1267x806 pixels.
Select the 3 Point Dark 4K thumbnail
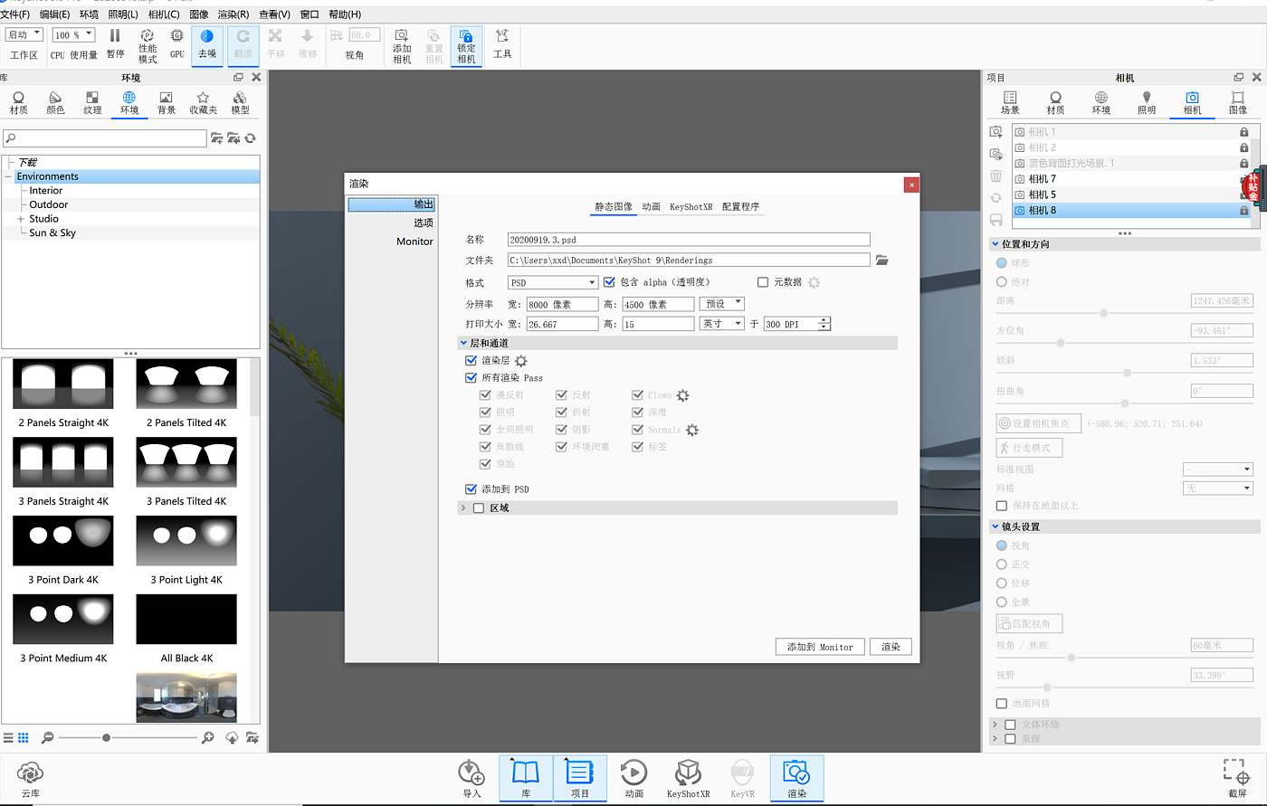tap(63, 541)
